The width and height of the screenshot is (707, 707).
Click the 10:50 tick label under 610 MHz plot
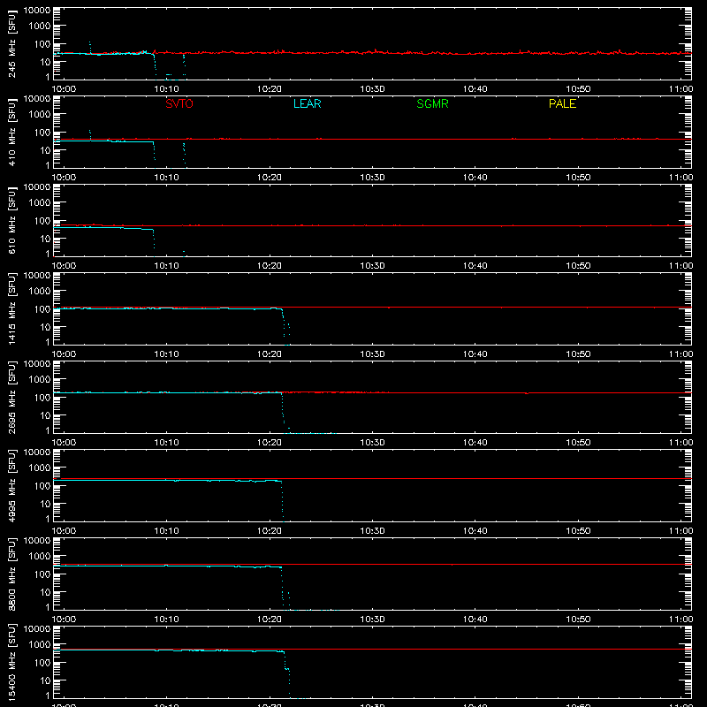point(578,266)
